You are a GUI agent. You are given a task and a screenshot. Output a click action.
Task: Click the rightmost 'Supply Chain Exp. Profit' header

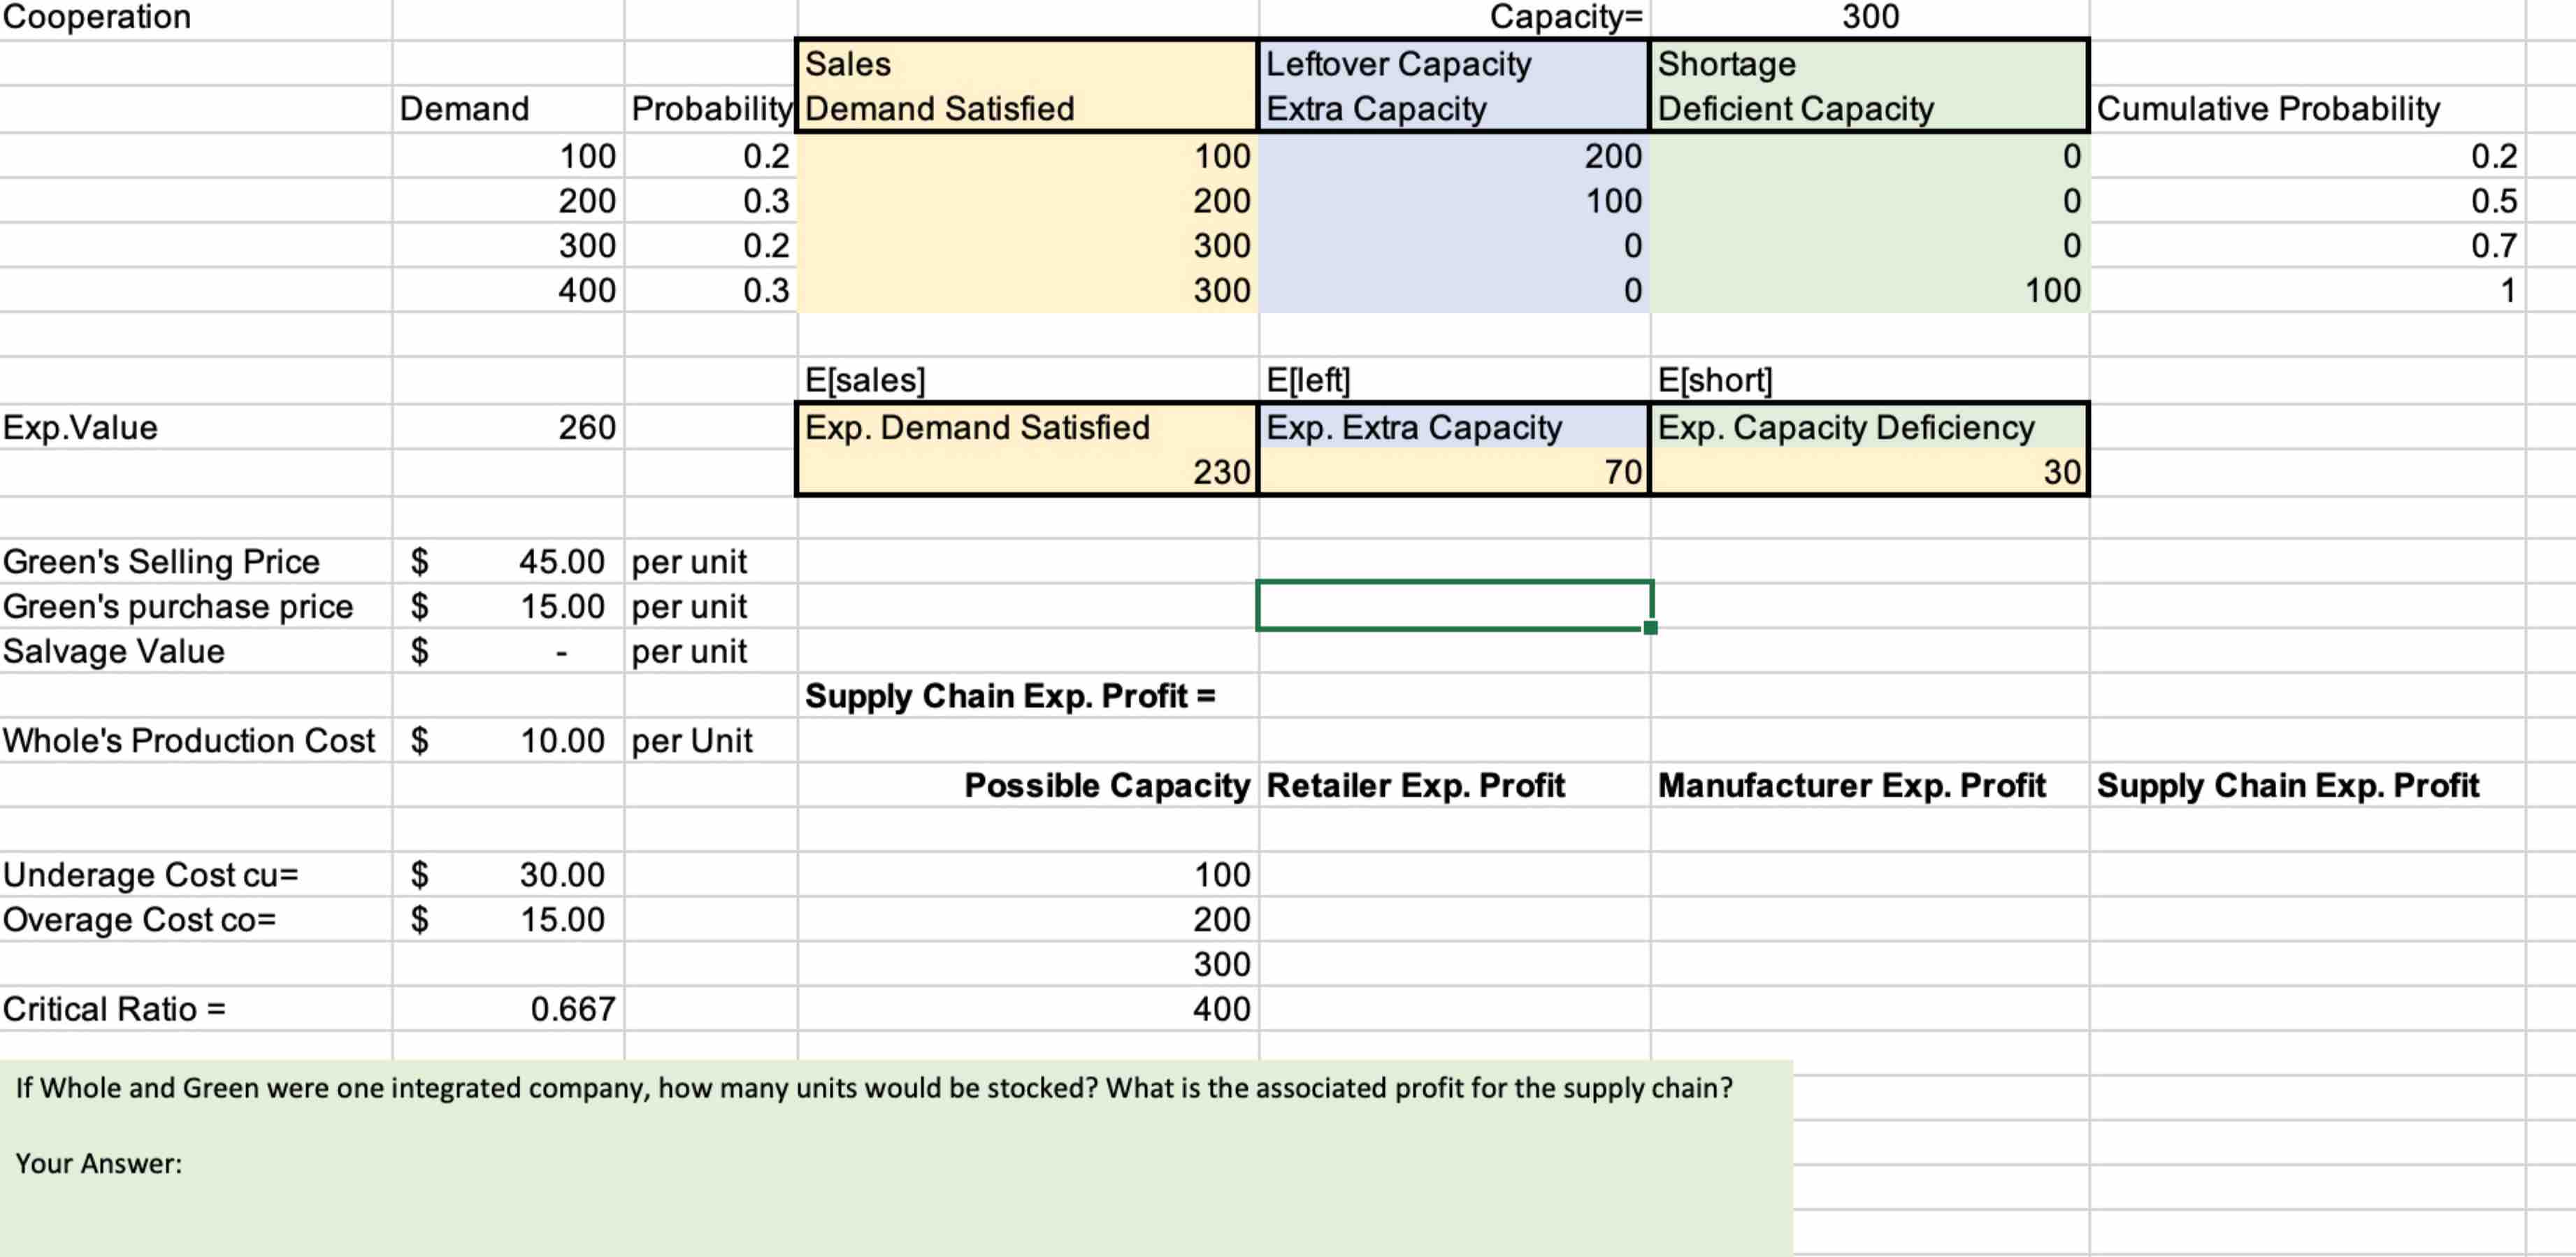[x=2307, y=785]
